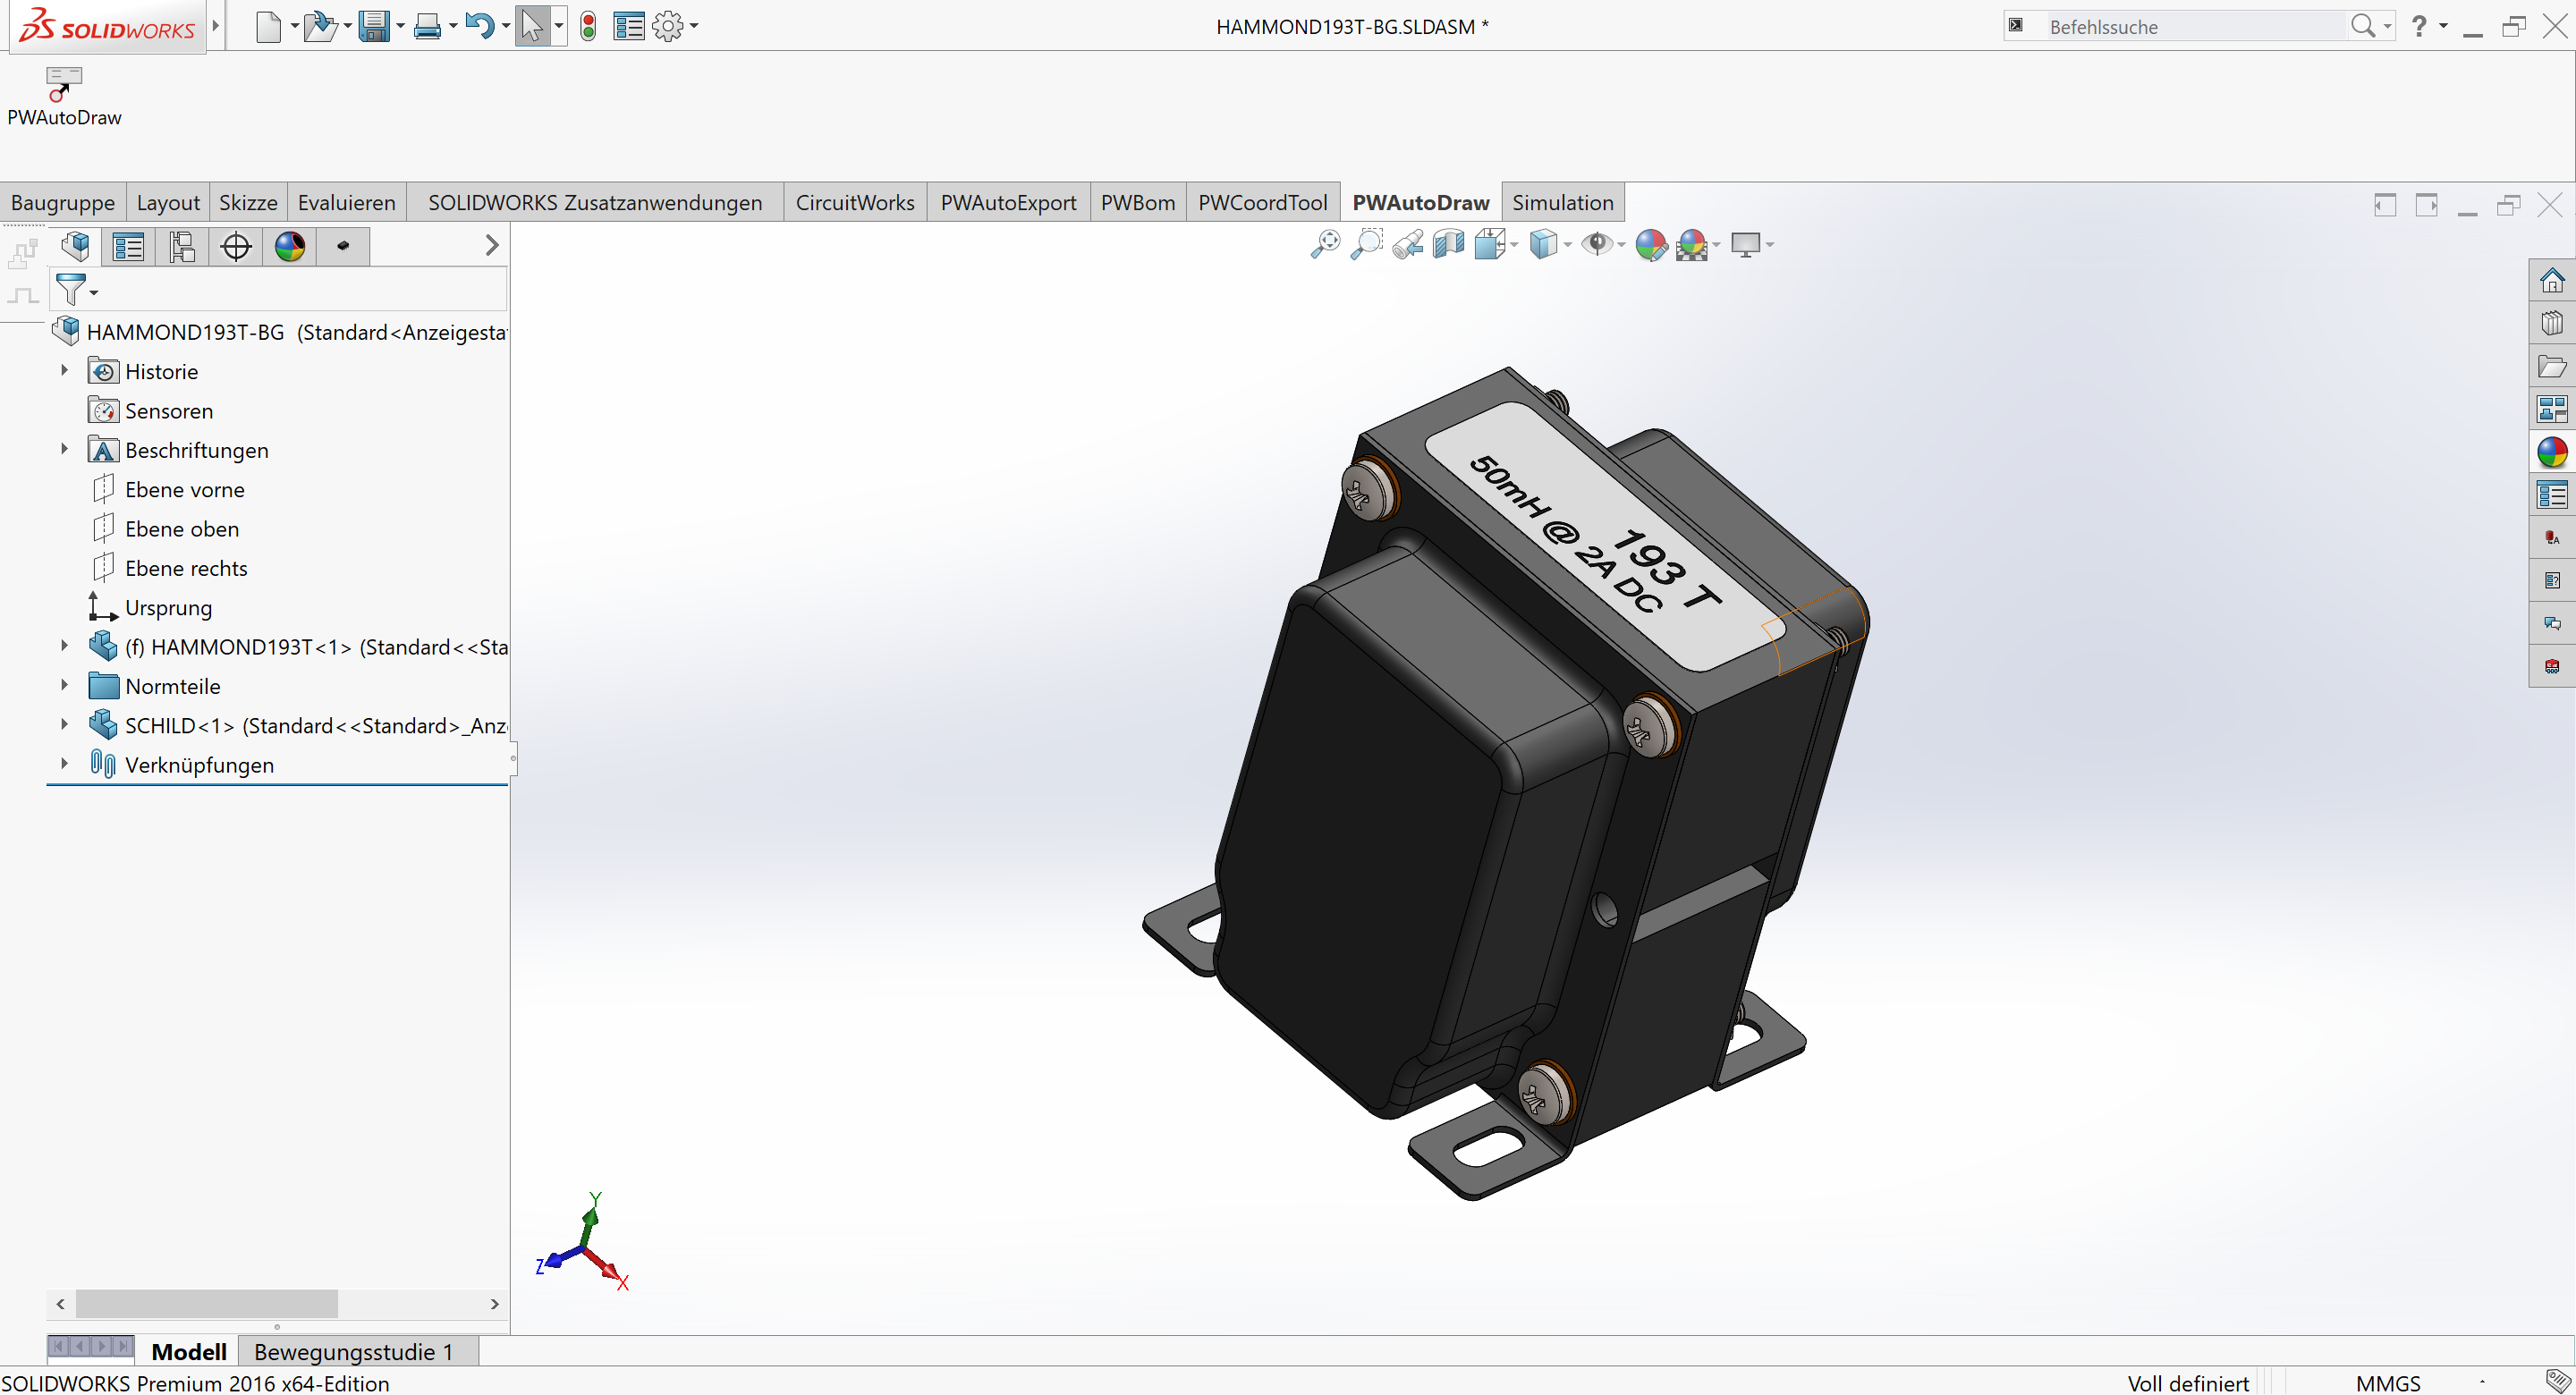
Task: Click the Zoom to Fit icon
Action: point(1325,245)
